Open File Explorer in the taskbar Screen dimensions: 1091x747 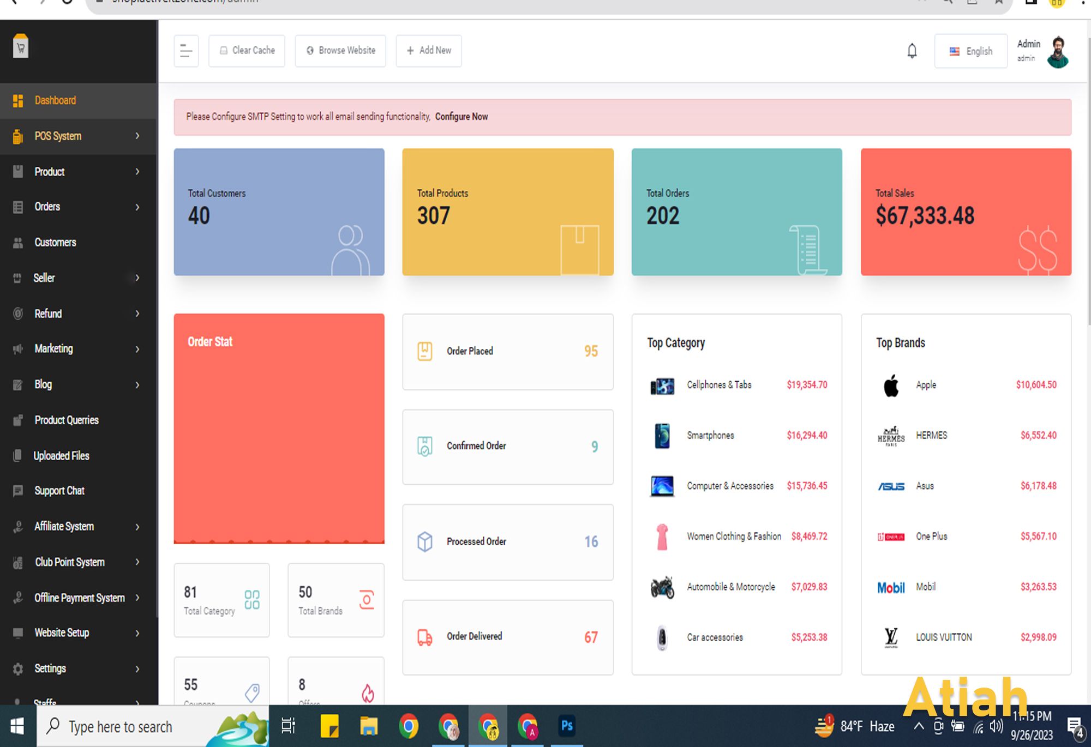click(369, 726)
